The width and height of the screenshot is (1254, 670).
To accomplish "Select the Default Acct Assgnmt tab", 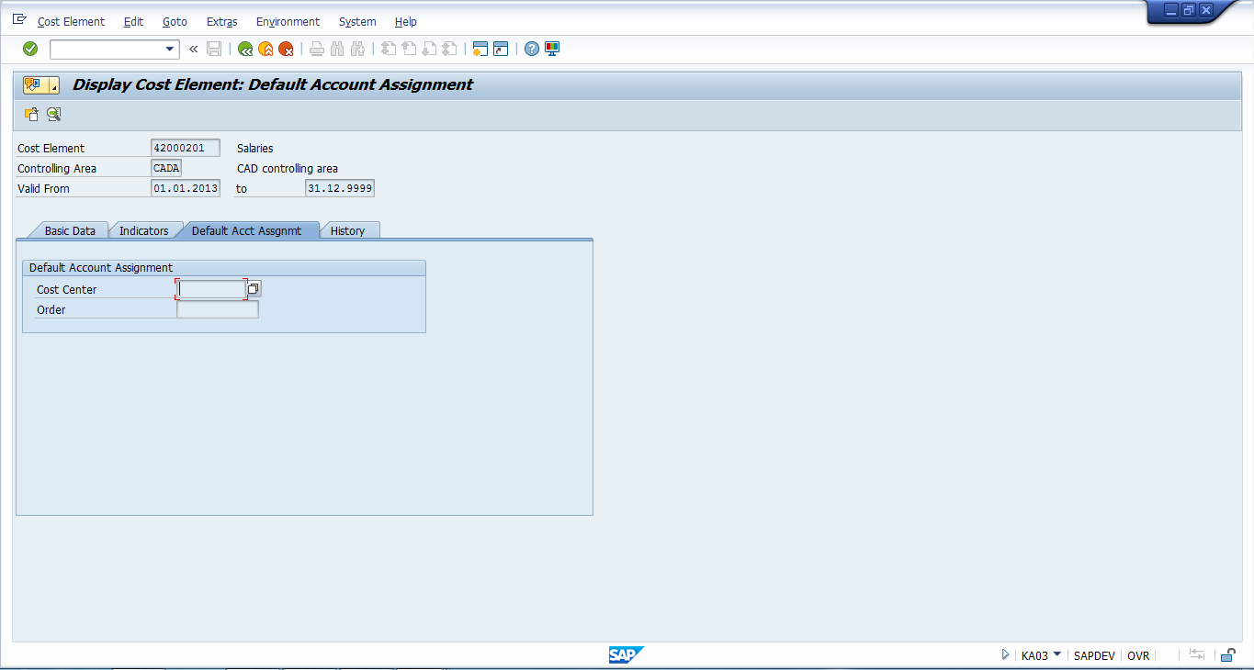I will click(246, 230).
